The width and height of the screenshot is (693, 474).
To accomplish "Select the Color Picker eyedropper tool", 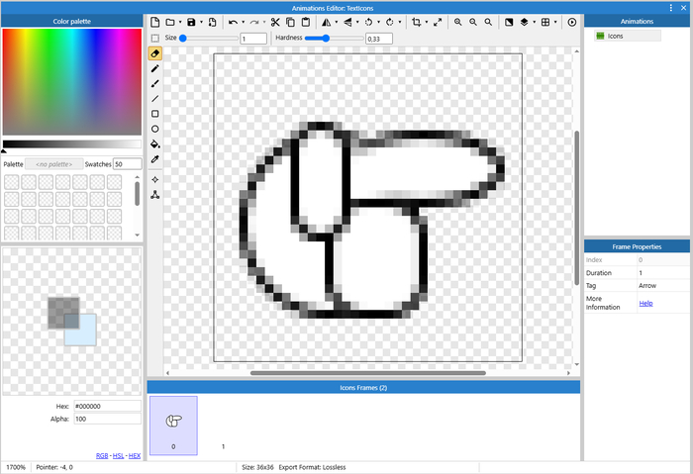I will pyautogui.click(x=155, y=159).
